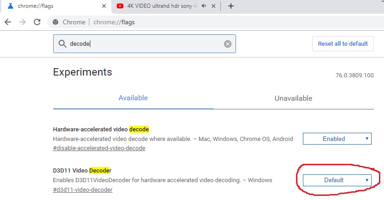This screenshot has height=200, width=384.
Task: Open a new tab with the plus icon
Action: click(231, 6)
